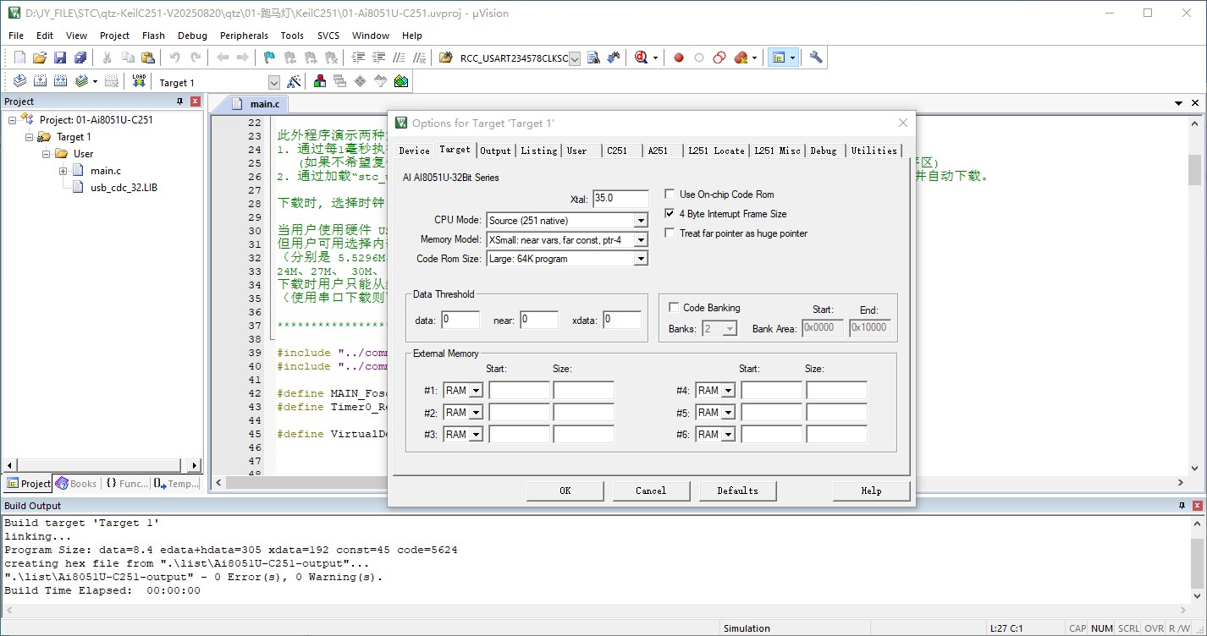Viewport: 1207px width, 636px height.
Task: Click the Save All toolbar icon
Action: (x=80, y=58)
